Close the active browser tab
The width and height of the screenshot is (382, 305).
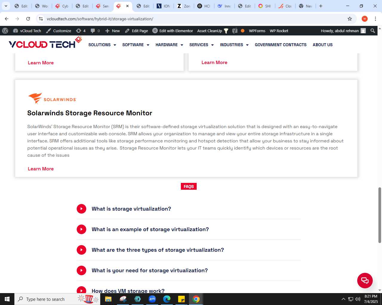[127, 6]
